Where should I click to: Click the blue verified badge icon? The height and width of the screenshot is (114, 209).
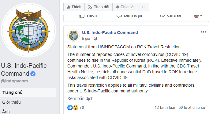33,74
